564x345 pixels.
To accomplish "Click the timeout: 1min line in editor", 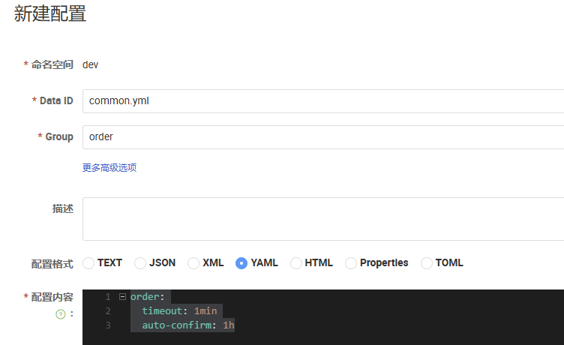I will pos(179,310).
